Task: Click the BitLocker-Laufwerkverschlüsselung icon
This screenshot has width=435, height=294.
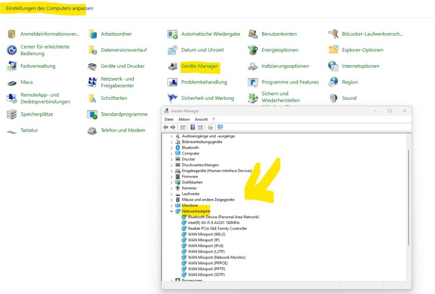Action: (333, 34)
